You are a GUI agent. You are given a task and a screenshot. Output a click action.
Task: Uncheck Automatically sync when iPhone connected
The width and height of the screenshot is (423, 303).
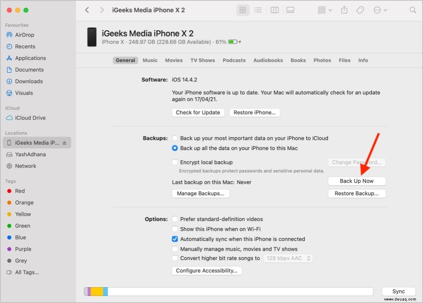pyautogui.click(x=175, y=239)
